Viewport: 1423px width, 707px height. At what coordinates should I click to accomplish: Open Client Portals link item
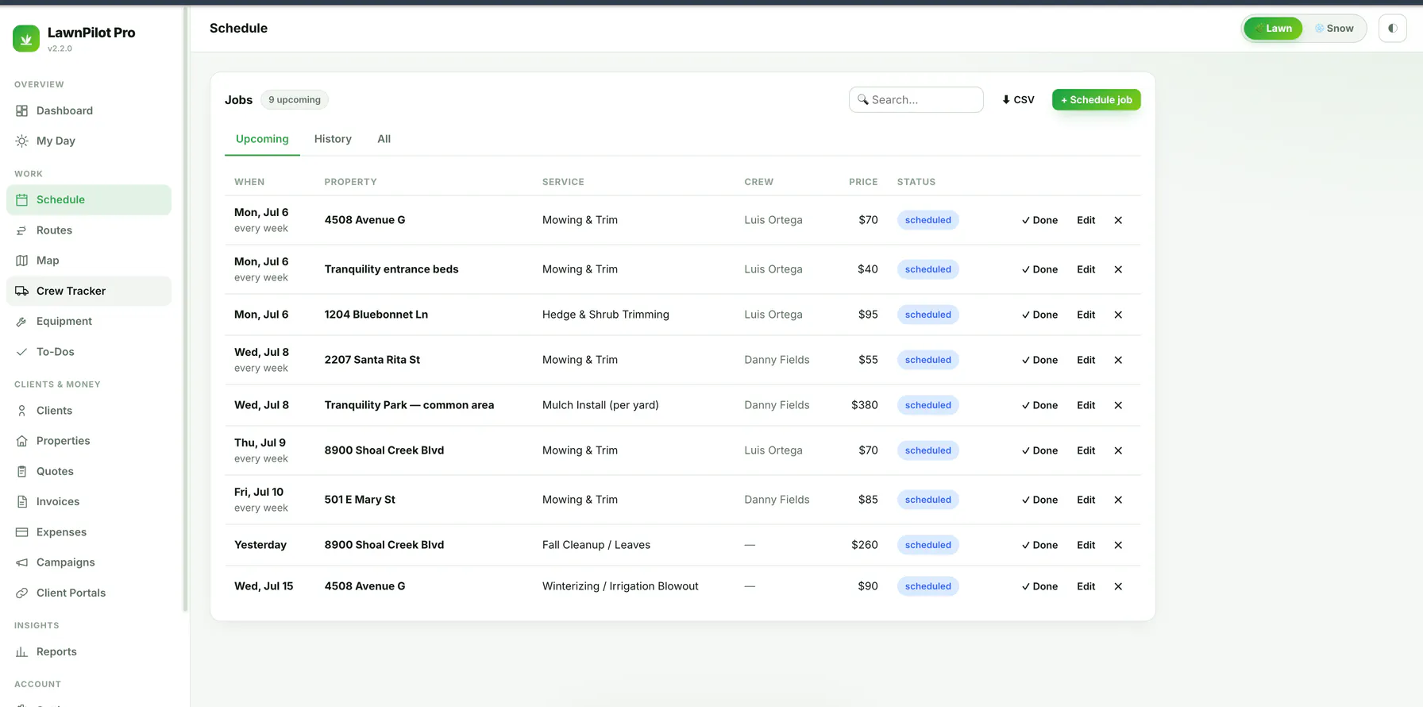coord(89,593)
